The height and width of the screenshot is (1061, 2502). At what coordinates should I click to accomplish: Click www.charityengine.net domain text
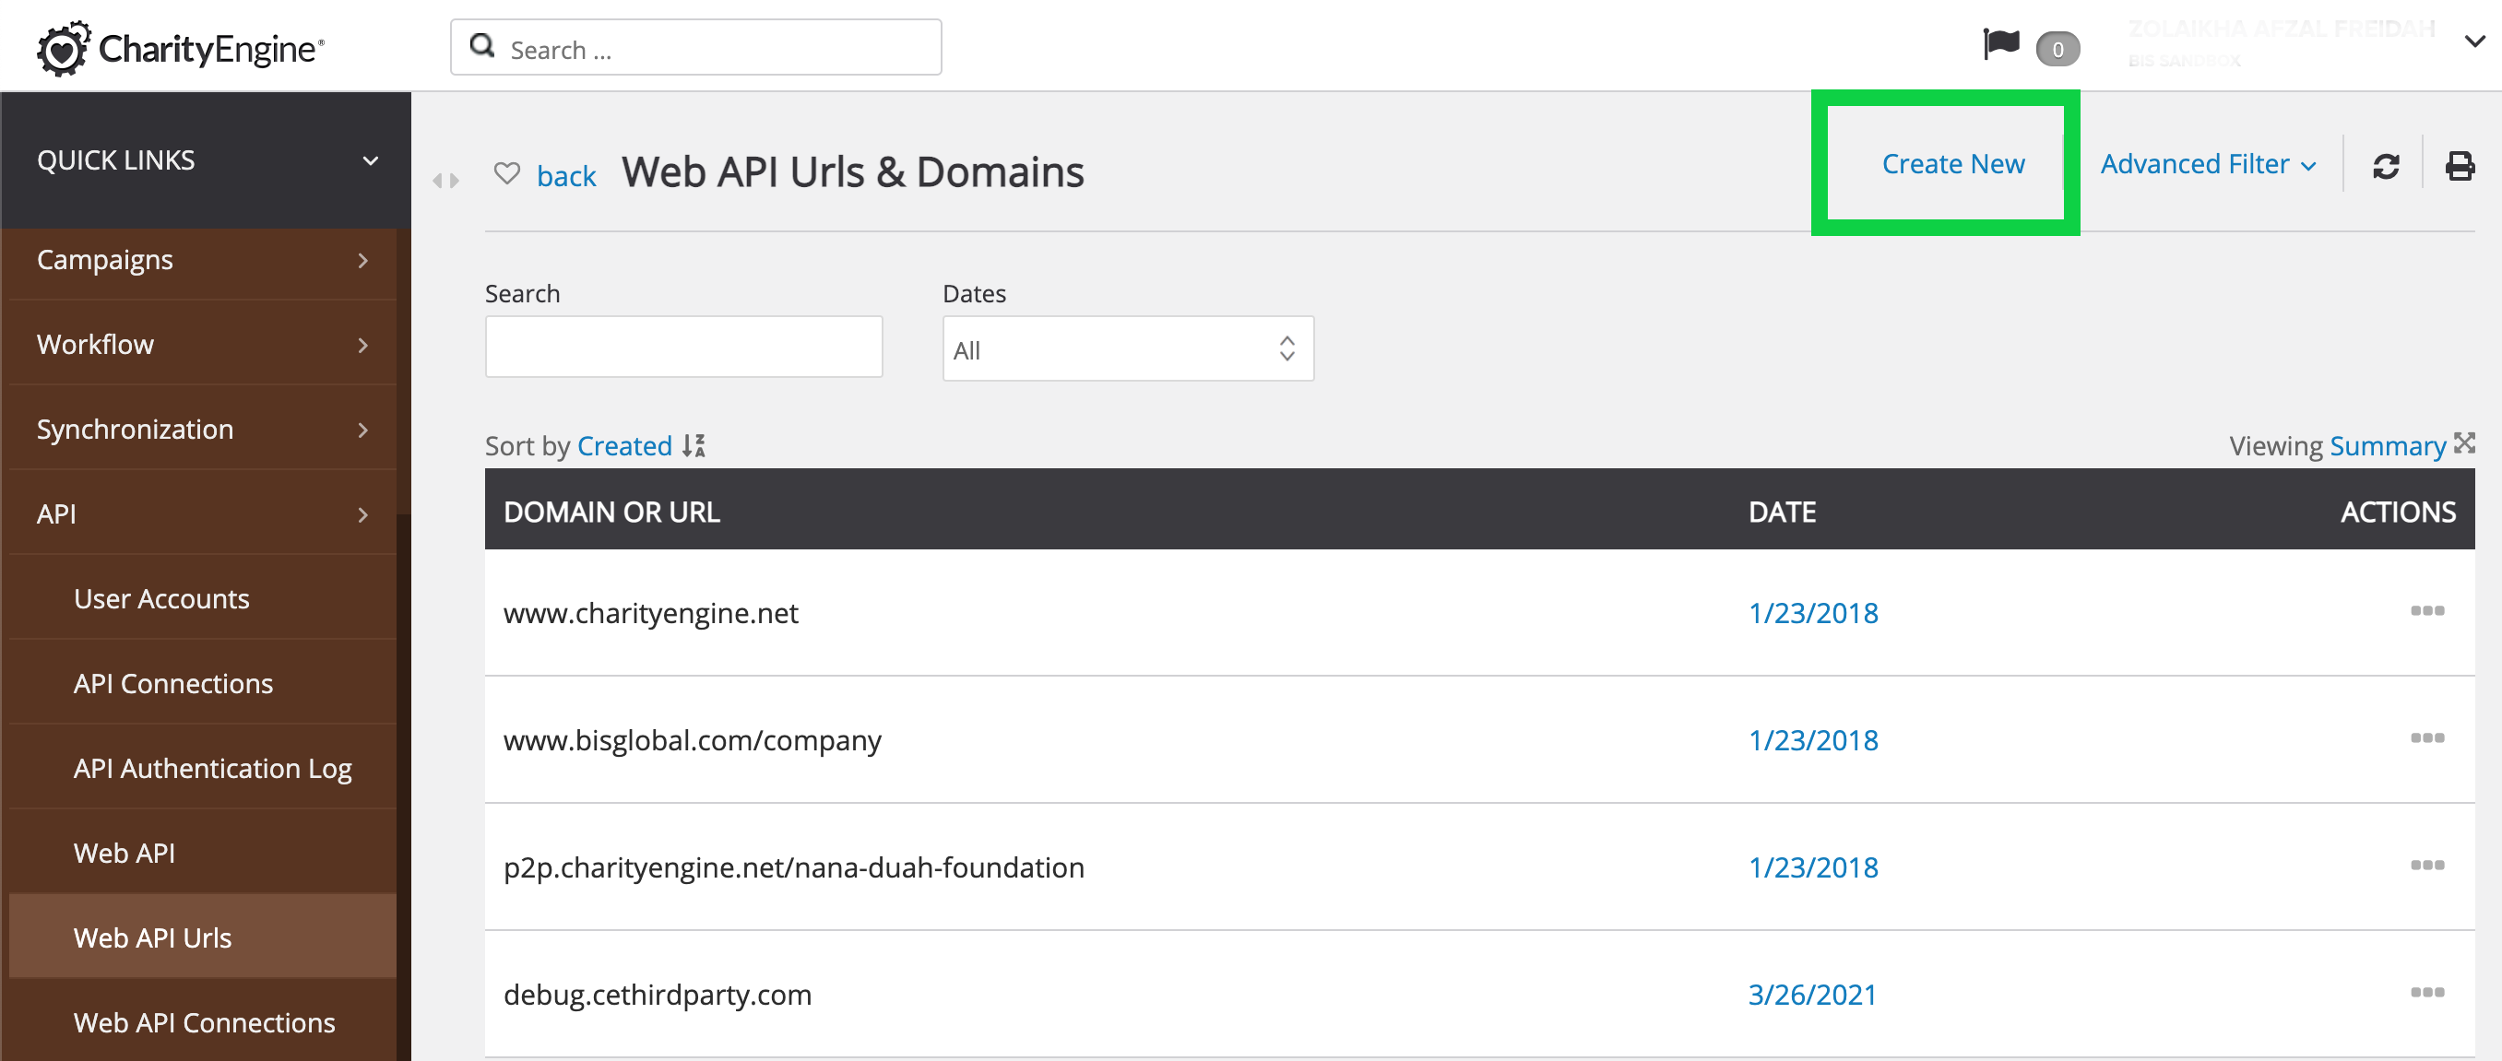(651, 612)
